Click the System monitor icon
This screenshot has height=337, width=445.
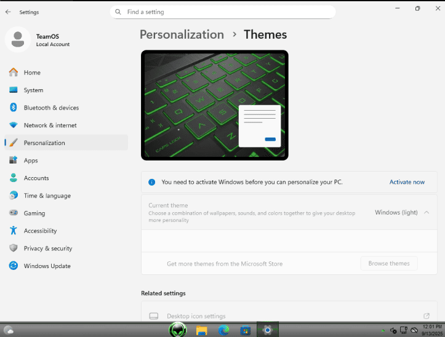tap(14, 90)
